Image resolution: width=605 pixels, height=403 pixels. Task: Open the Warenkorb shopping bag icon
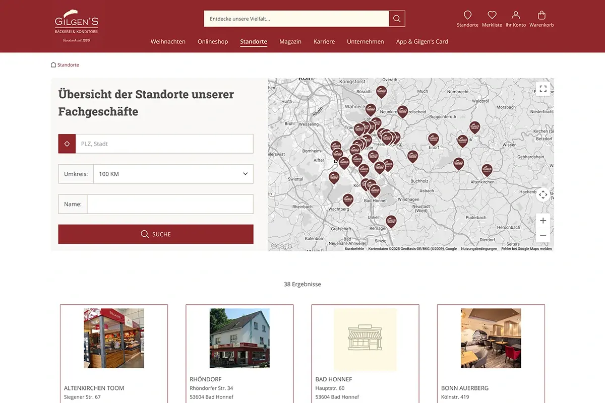click(x=542, y=16)
